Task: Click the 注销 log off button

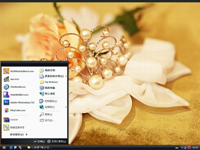Action: [39, 141]
